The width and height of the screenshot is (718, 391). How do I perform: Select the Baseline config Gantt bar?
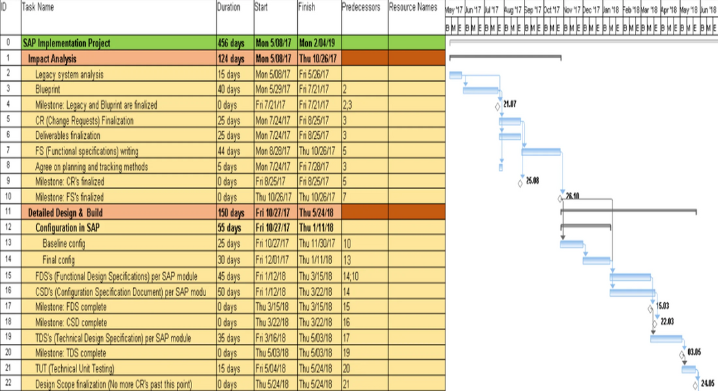tap(571, 244)
